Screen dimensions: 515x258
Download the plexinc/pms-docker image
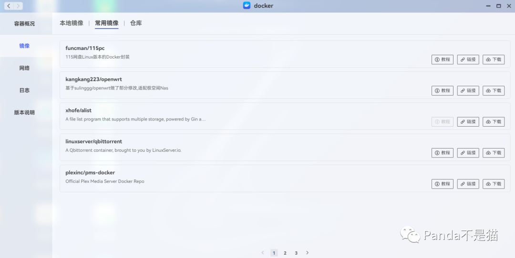tap(494, 184)
